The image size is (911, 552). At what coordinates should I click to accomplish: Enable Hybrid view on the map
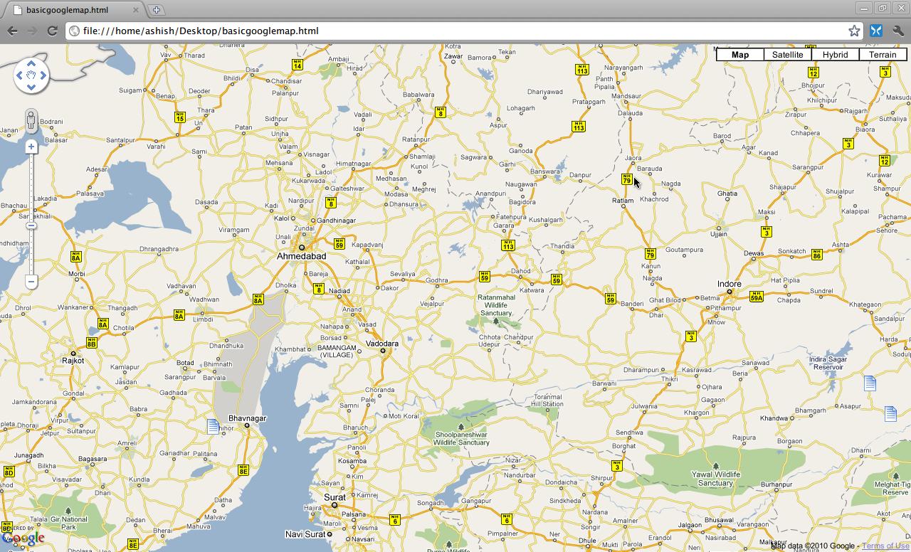(x=835, y=54)
